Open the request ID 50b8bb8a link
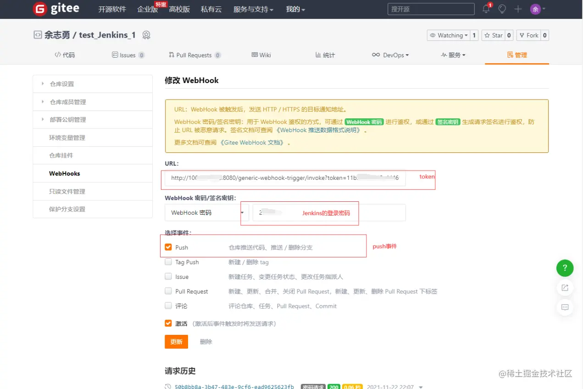583x389 pixels. (234, 387)
